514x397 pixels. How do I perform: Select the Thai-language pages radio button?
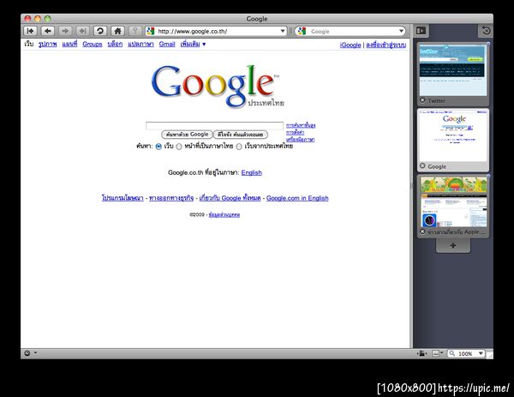(x=179, y=147)
